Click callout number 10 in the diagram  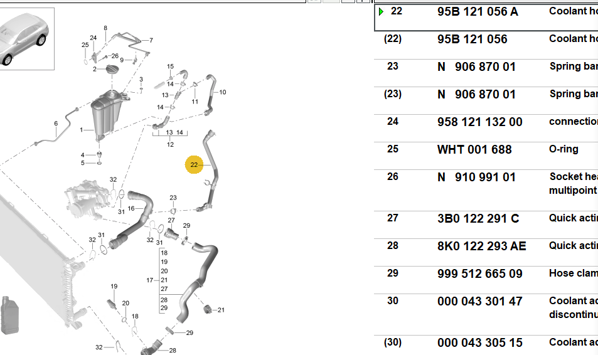[222, 92]
